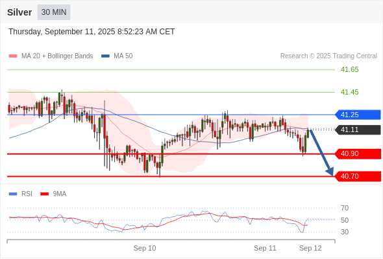Toggle the RSI legend entry

(x=21, y=194)
